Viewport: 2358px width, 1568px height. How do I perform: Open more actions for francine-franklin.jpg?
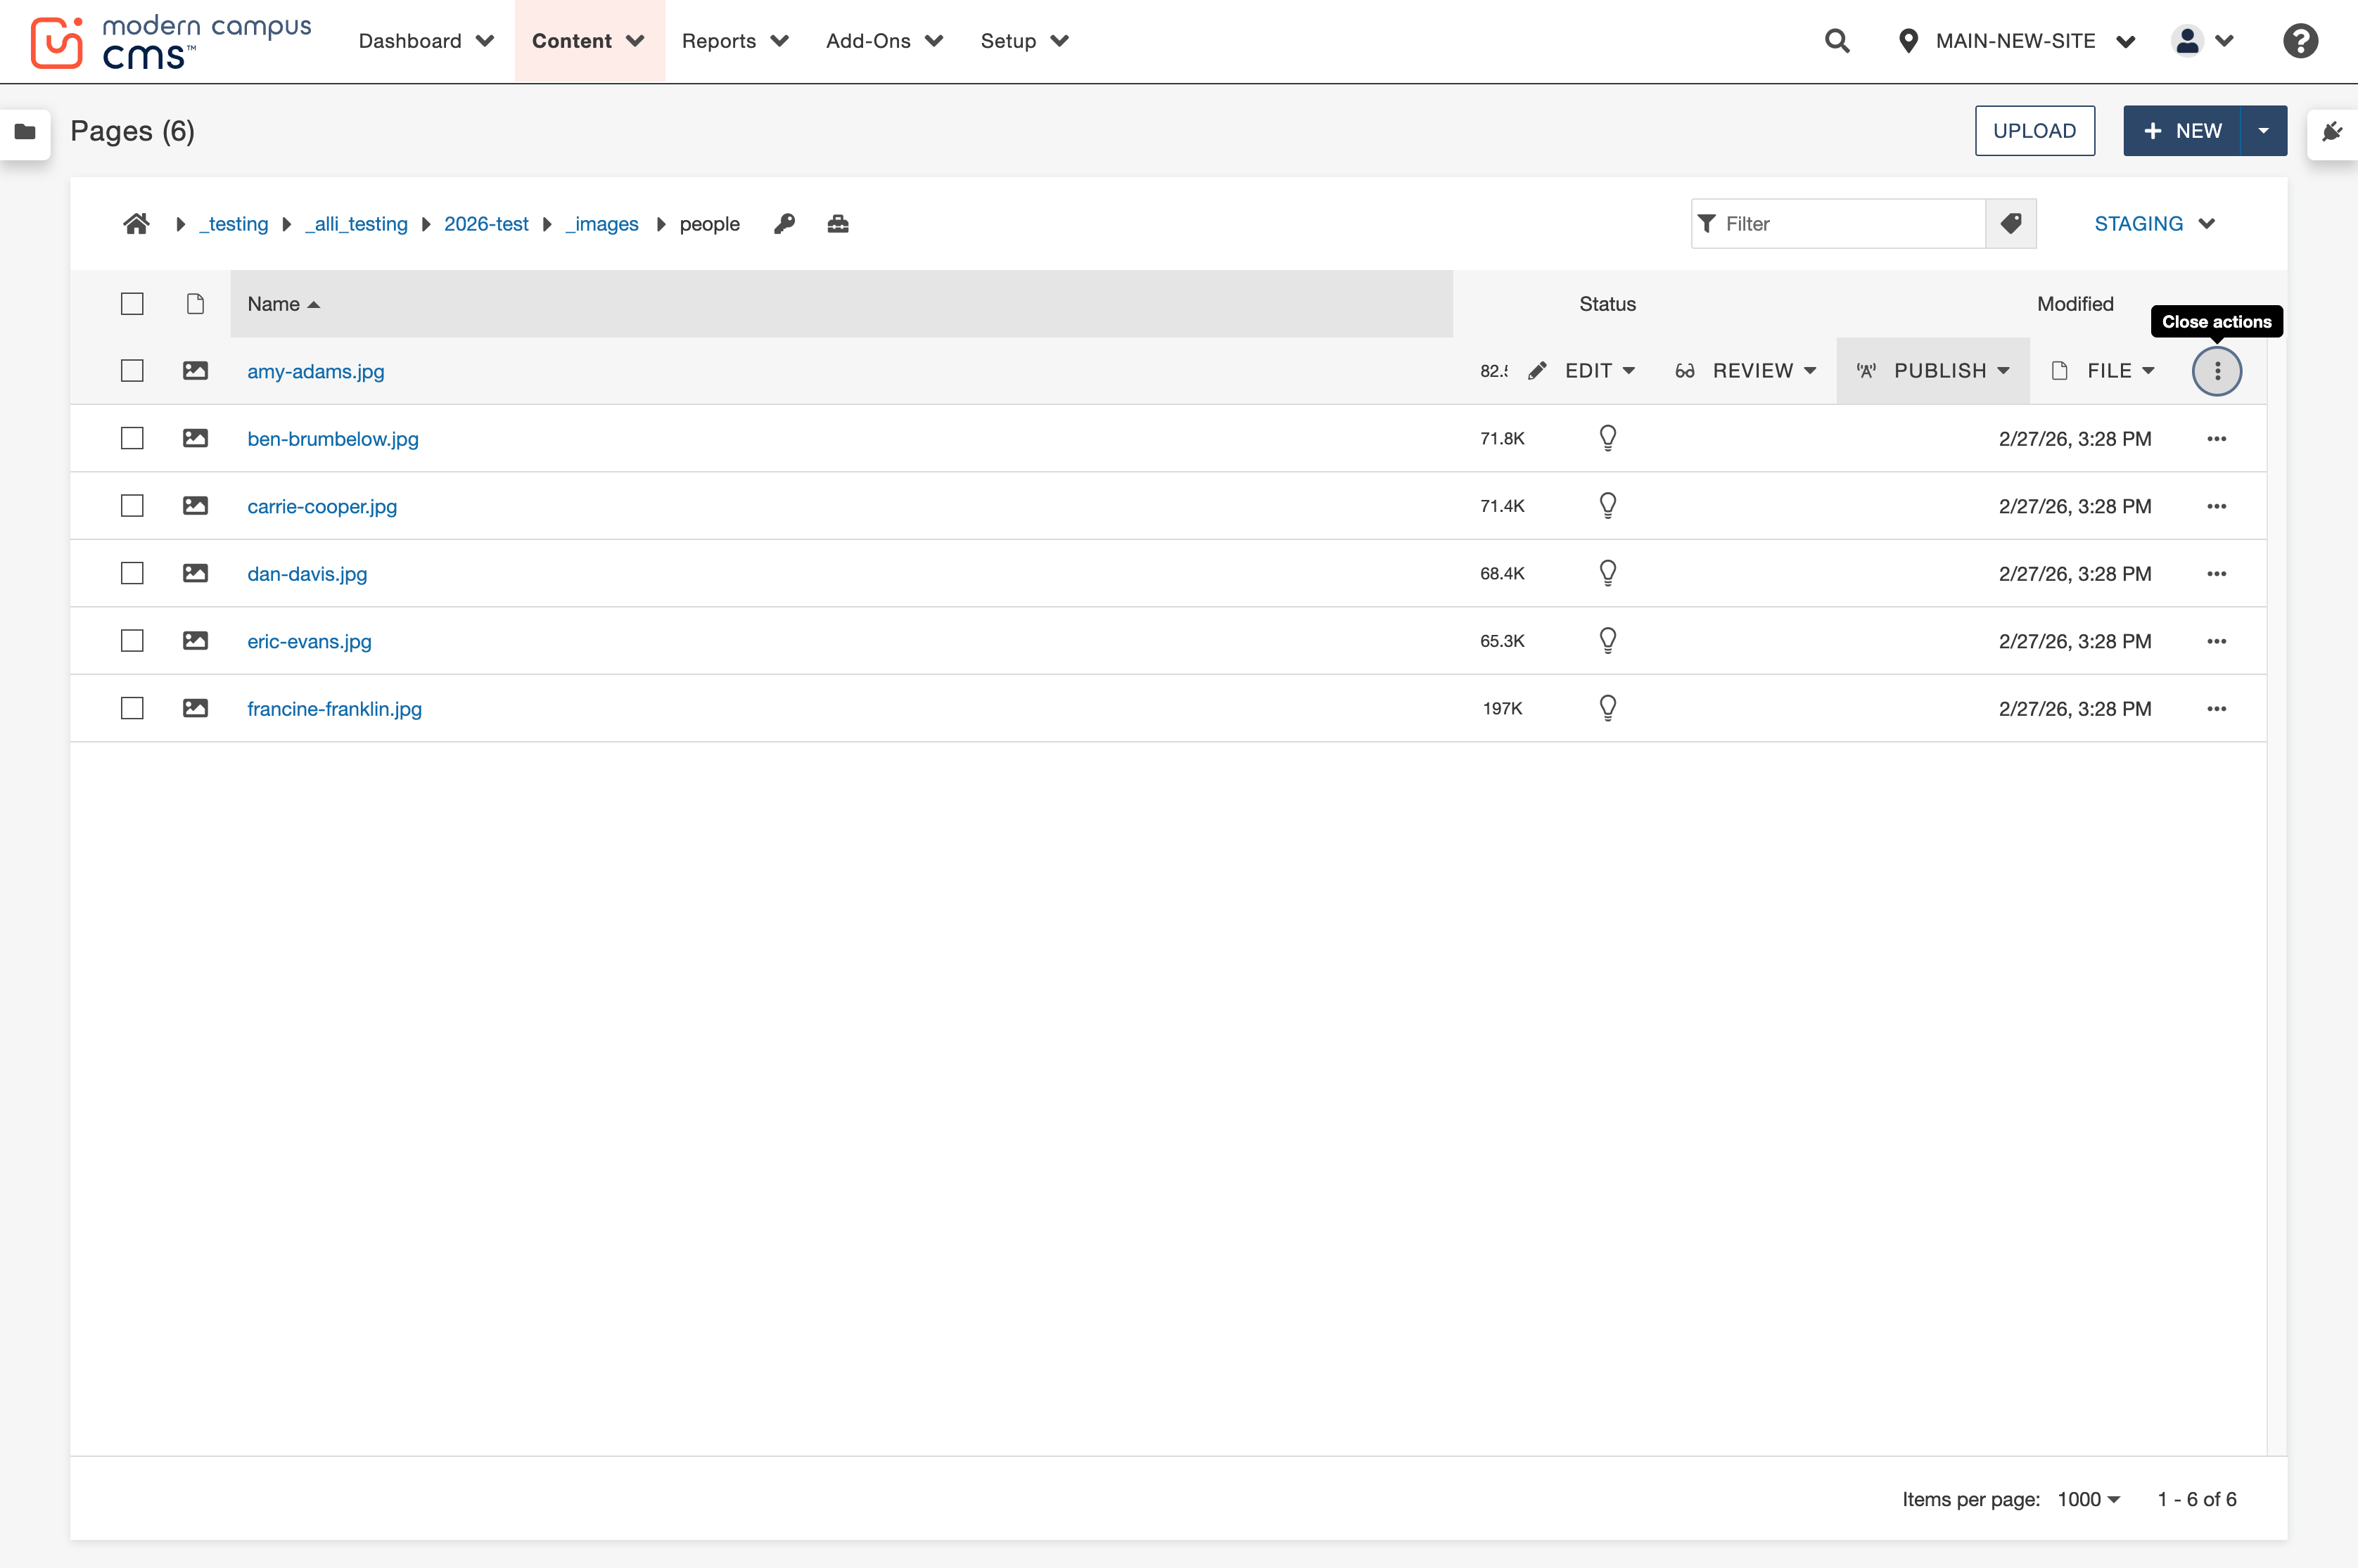coord(2217,709)
